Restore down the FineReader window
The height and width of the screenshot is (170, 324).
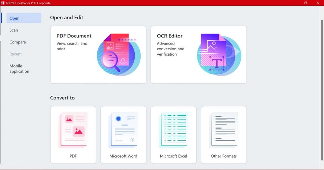click(306, 3)
